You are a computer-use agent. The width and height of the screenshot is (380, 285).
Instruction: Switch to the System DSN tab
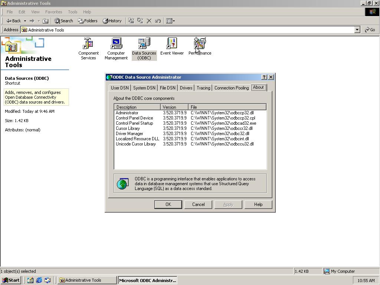[x=144, y=88]
